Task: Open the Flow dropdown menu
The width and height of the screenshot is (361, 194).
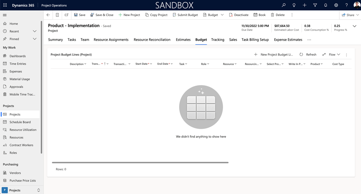Action: 331,54
